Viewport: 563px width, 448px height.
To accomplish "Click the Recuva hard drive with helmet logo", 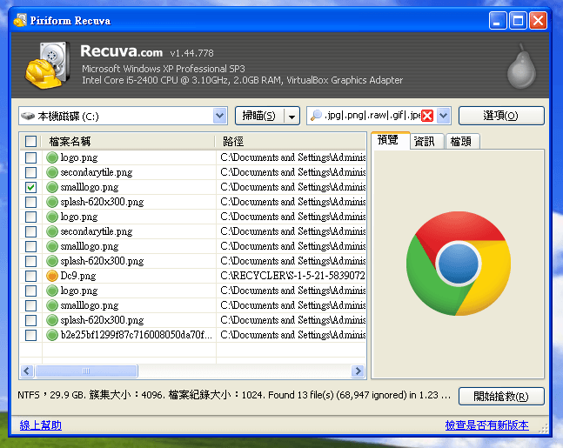I will point(47,65).
